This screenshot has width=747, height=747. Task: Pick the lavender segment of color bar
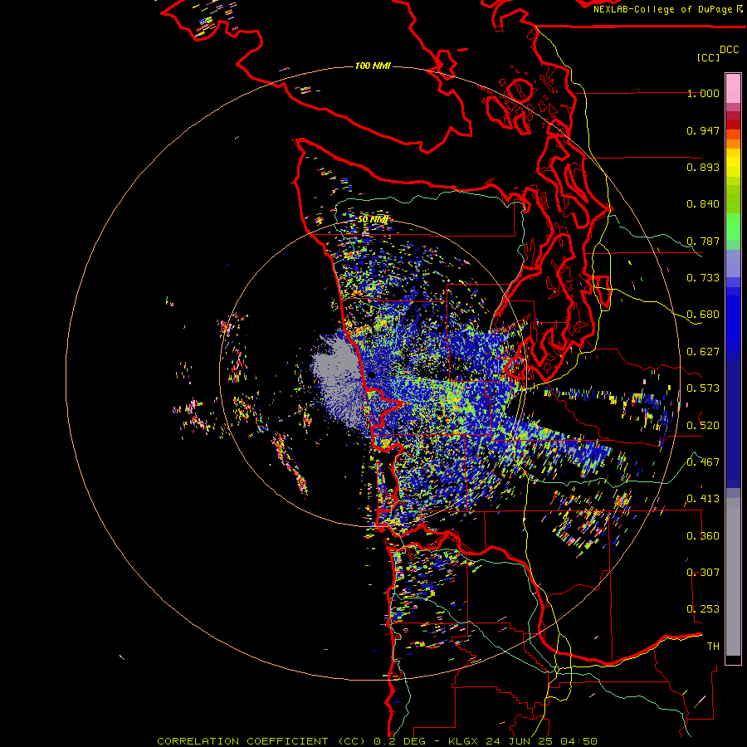[x=733, y=263]
